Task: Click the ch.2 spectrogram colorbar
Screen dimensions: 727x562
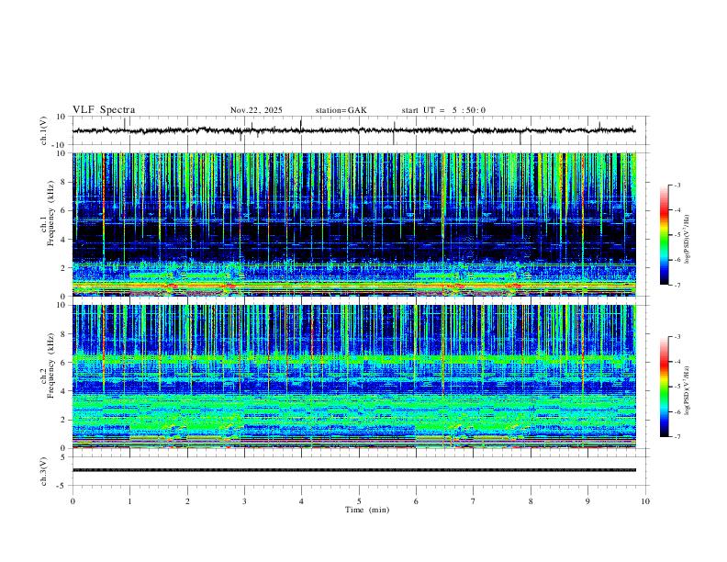Action: (x=664, y=387)
